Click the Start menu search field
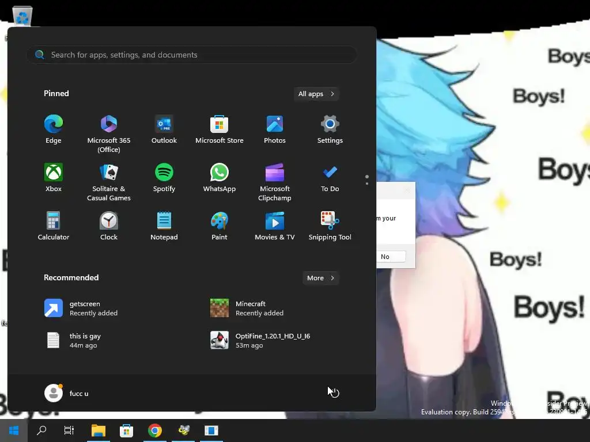 click(x=192, y=55)
